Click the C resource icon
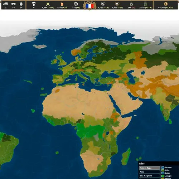This screenshot has height=179, width=179. pyautogui.click(x=103, y=4)
